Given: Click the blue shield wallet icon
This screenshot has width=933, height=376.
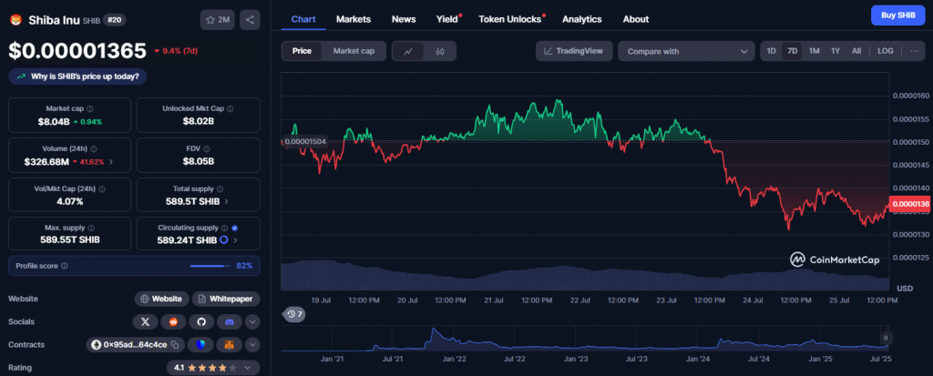Looking at the screenshot, I should [200, 344].
